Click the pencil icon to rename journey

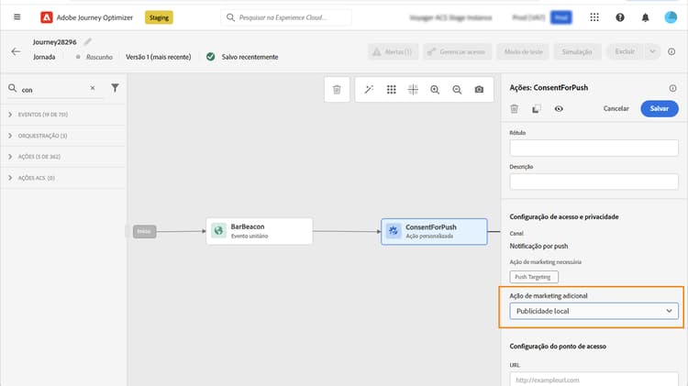tap(88, 41)
